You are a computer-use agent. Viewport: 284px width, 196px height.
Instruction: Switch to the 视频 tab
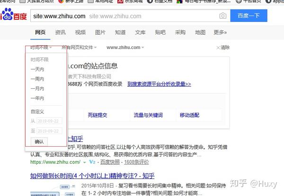coord(80,32)
